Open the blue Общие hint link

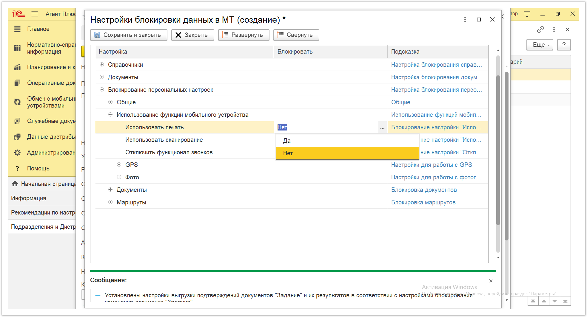click(x=400, y=102)
